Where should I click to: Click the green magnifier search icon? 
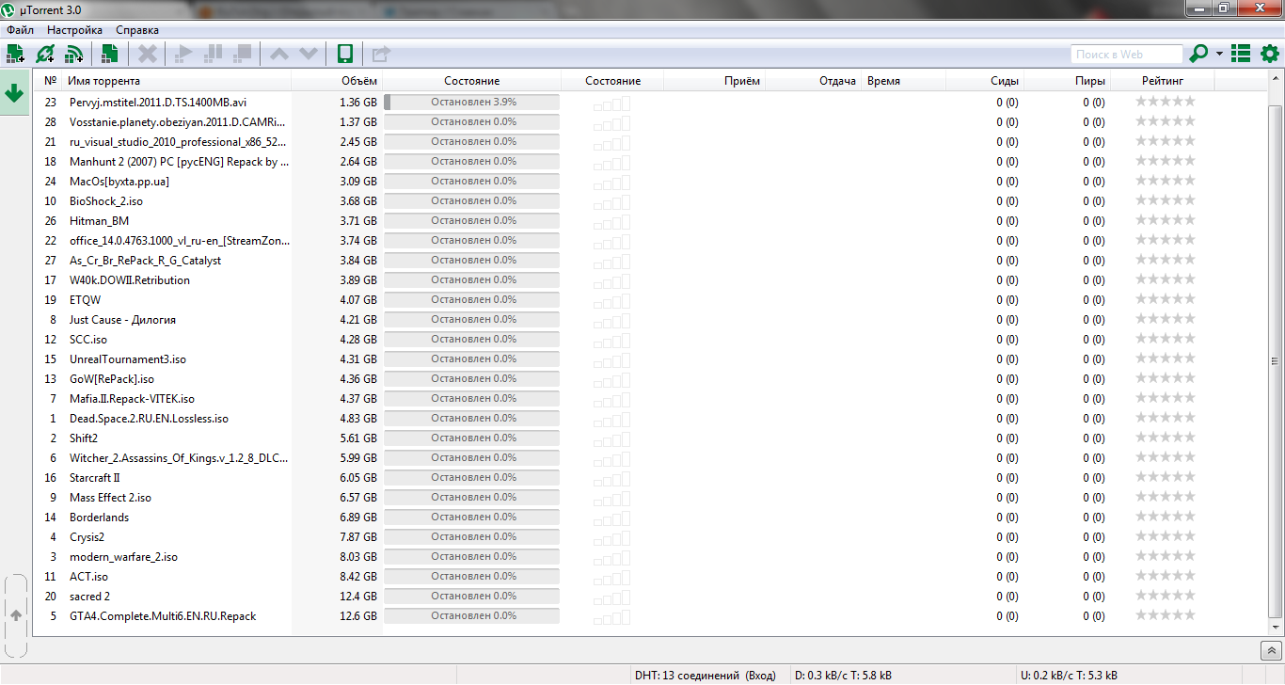[1198, 54]
